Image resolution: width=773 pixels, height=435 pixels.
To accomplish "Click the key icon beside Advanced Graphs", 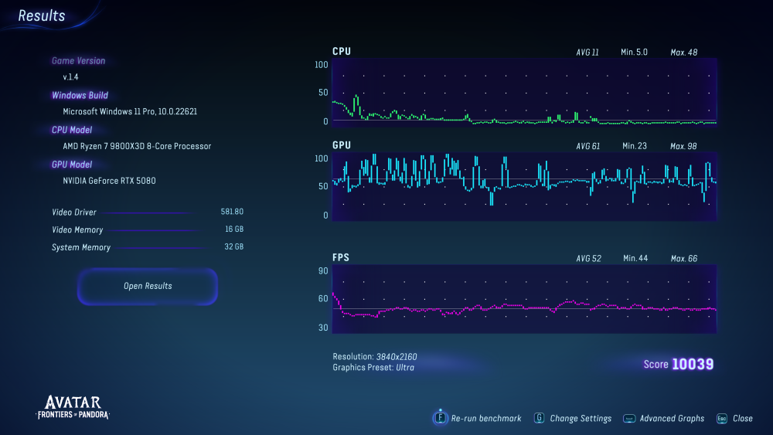I will click(629, 418).
